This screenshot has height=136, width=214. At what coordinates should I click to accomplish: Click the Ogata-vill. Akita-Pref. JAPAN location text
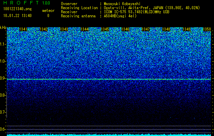point(152,8)
